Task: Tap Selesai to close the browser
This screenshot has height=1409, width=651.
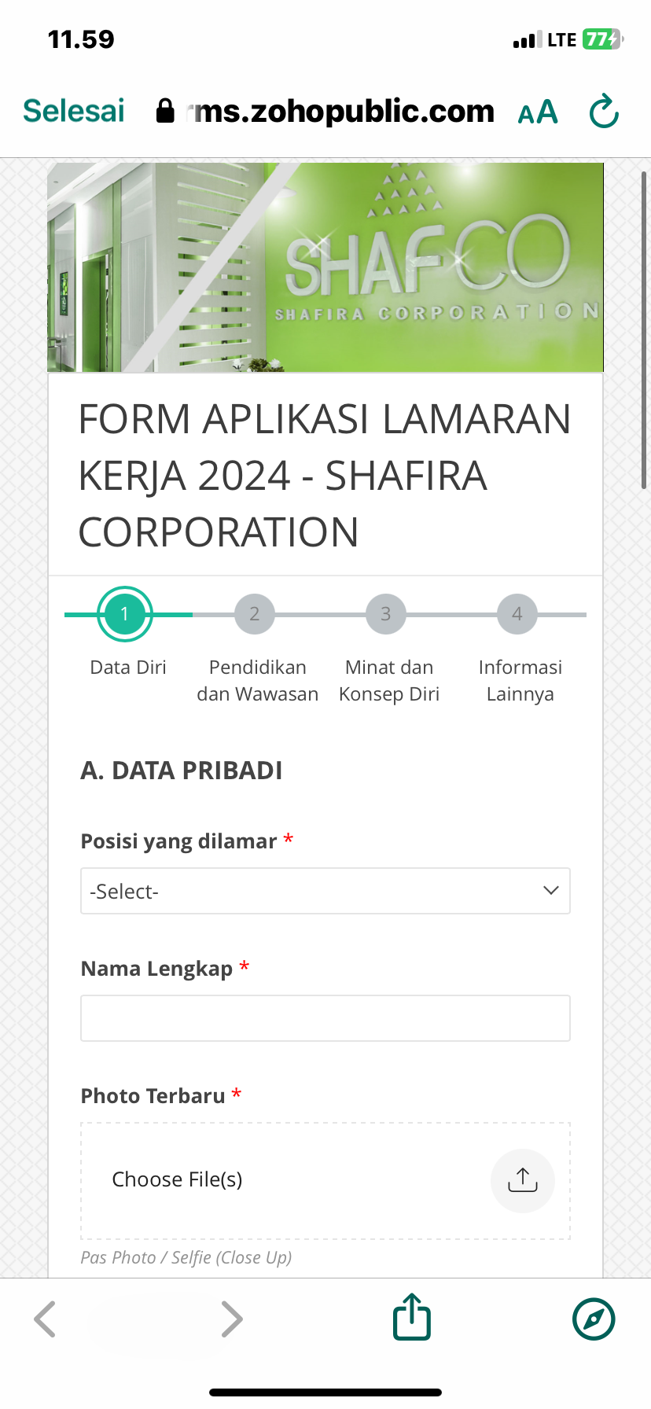Action: [x=74, y=111]
